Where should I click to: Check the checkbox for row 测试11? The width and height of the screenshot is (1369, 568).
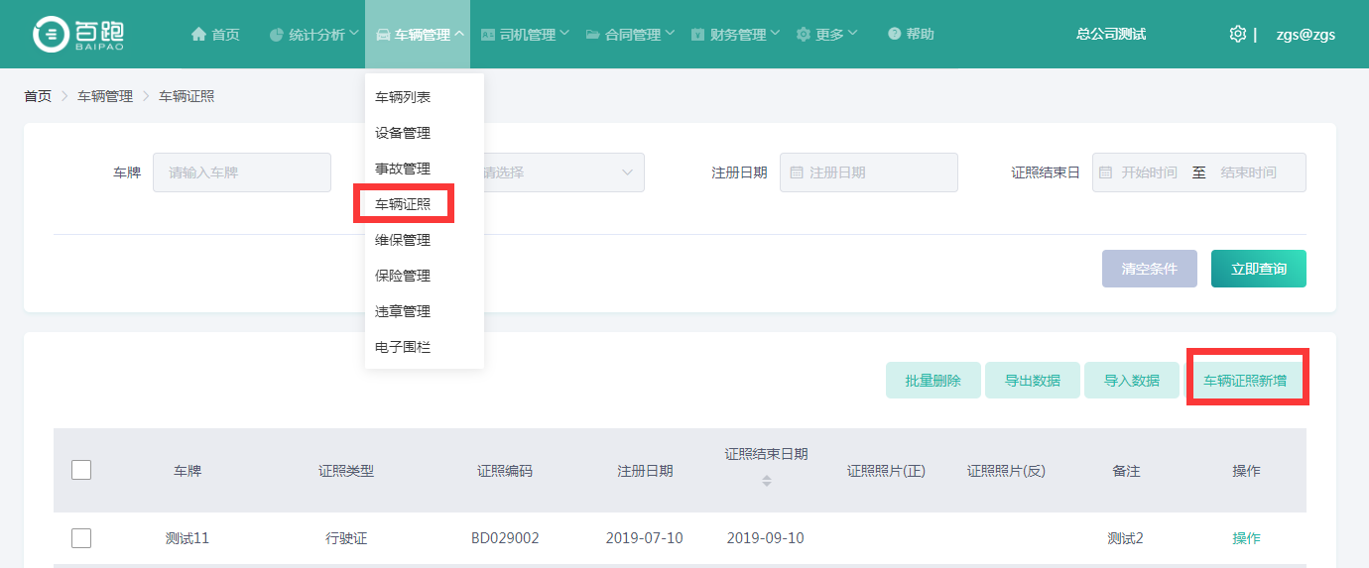[81, 538]
